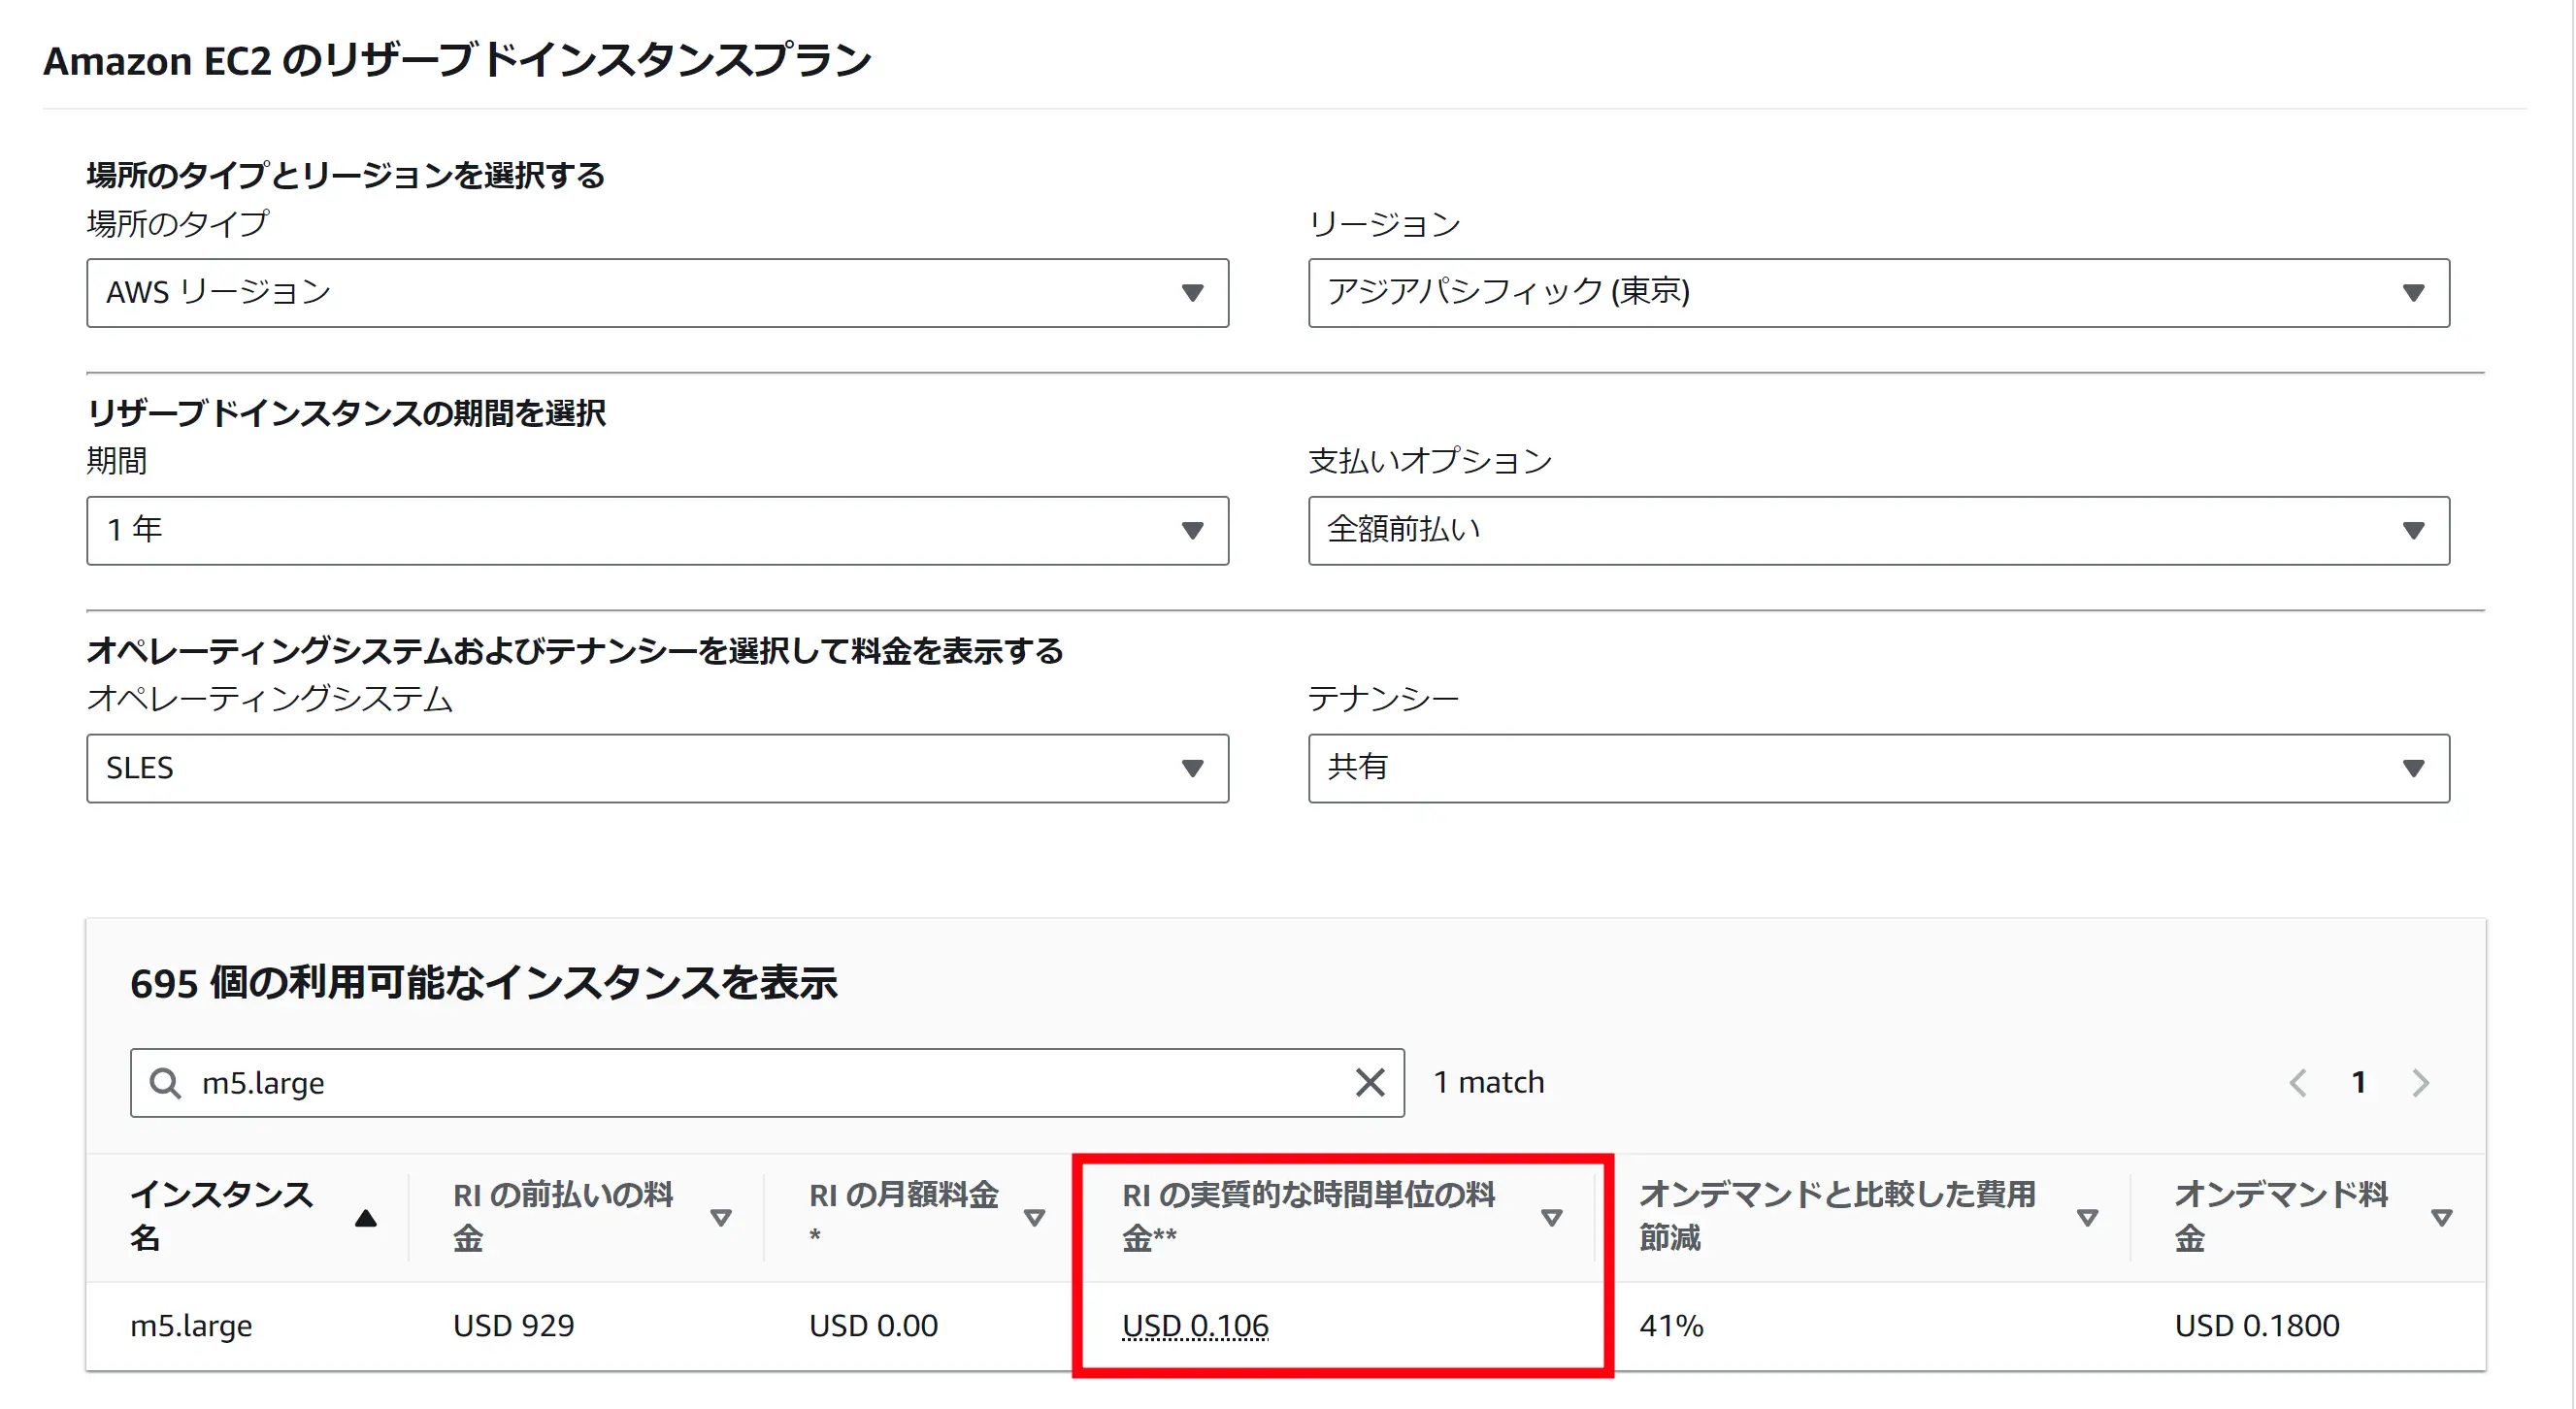Click the RI の月額料金 column header

click(x=904, y=1214)
